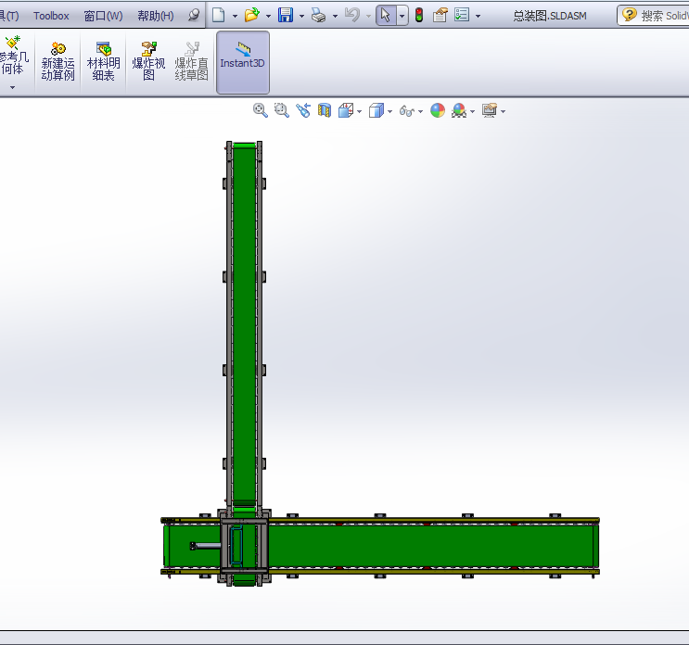689x645 pixels.
Task: Click the Apply Scene icon
Action: pyautogui.click(x=459, y=110)
